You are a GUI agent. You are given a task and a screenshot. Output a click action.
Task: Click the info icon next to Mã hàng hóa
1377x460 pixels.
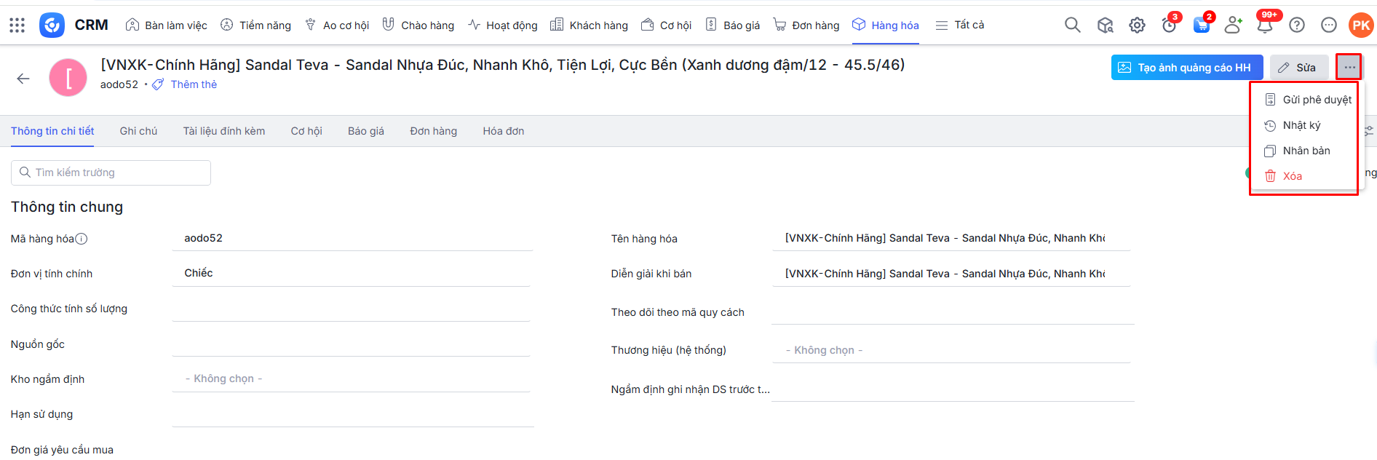pyautogui.click(x=82, y=239)
